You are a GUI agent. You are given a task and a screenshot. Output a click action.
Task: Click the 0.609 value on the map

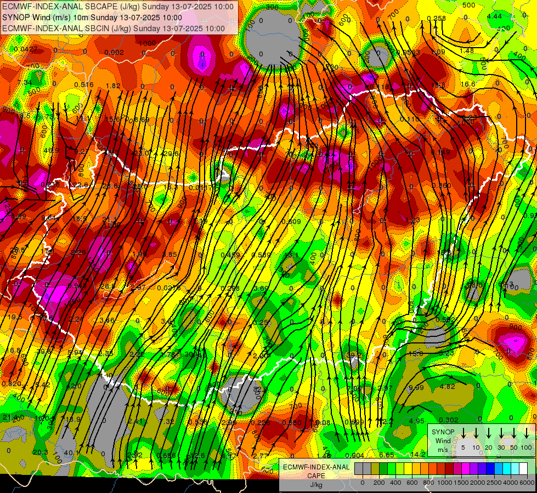pos(291,222)
